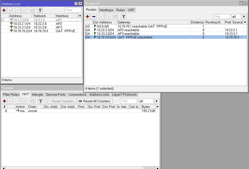Select the NAT tab
The image size is (249, 169).
coord(26,94)
